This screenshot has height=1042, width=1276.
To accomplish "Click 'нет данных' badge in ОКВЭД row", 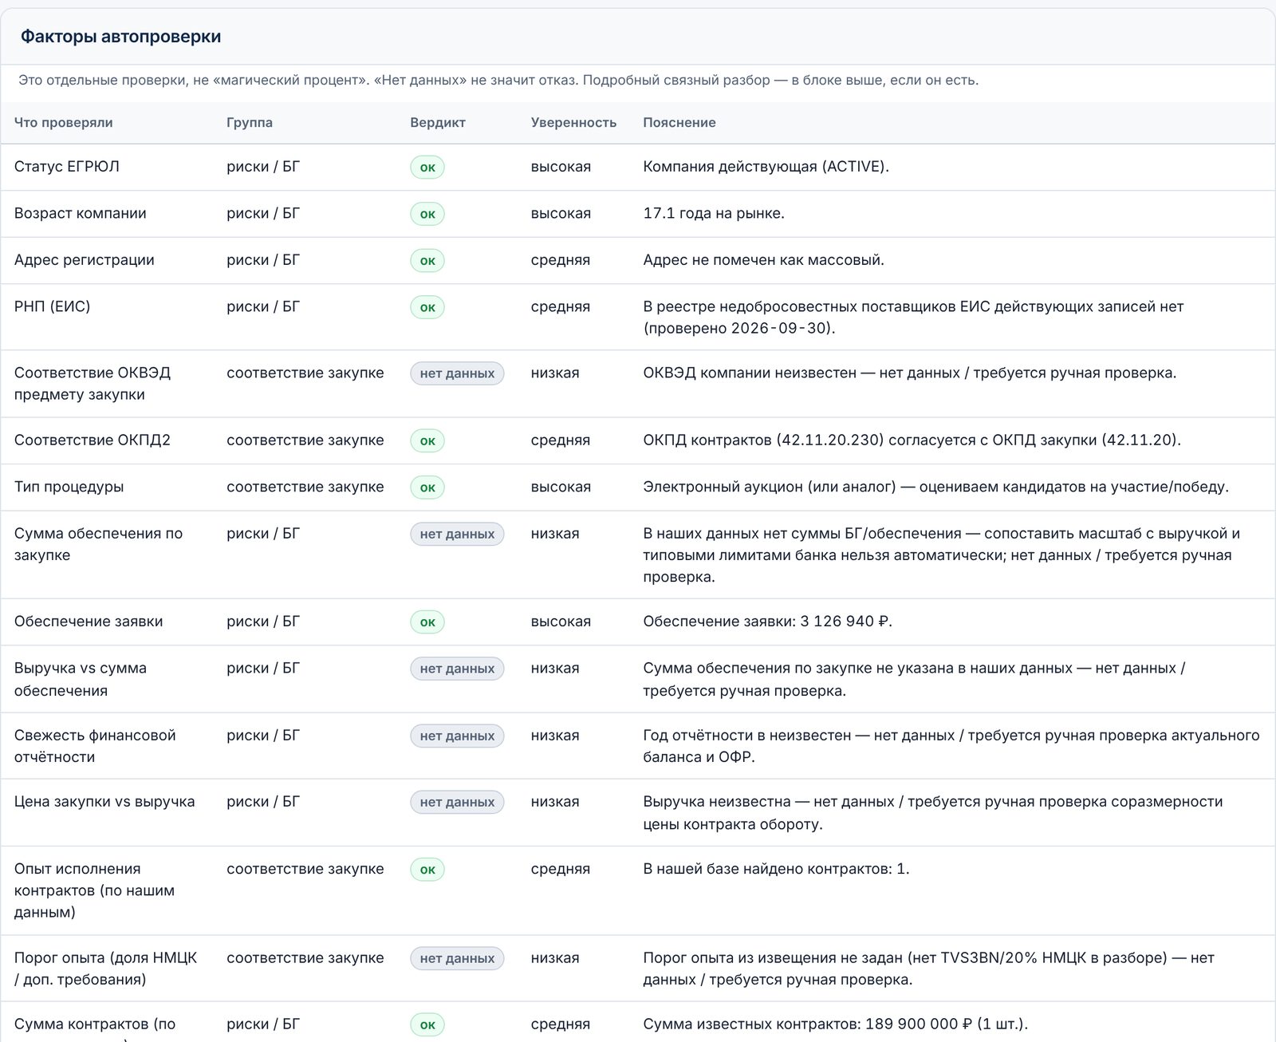I will click(457, 373).
